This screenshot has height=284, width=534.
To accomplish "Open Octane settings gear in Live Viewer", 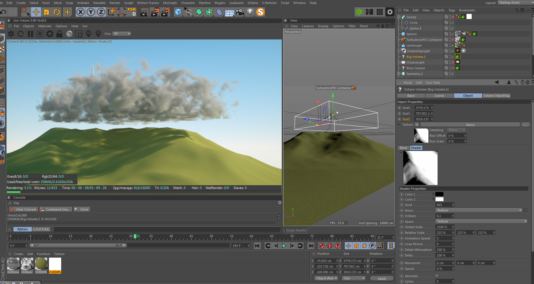I will point(50,34).
